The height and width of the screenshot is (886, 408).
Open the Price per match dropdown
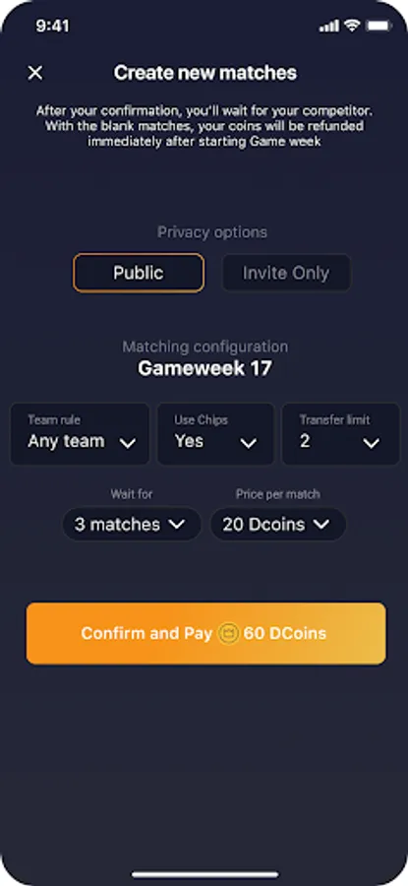pyautogui.click(x=277, y=525)
